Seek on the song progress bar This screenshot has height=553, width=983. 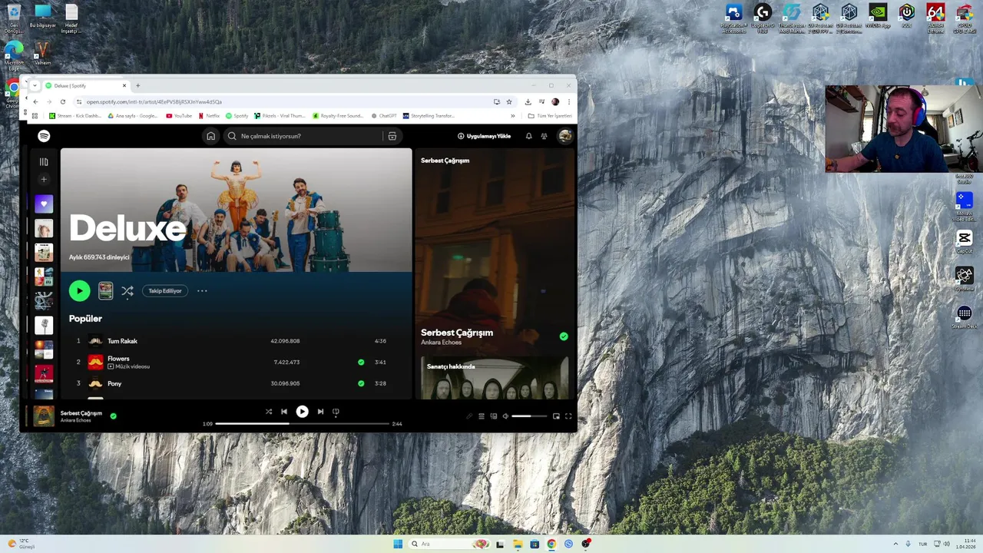(x=303, y=423)
